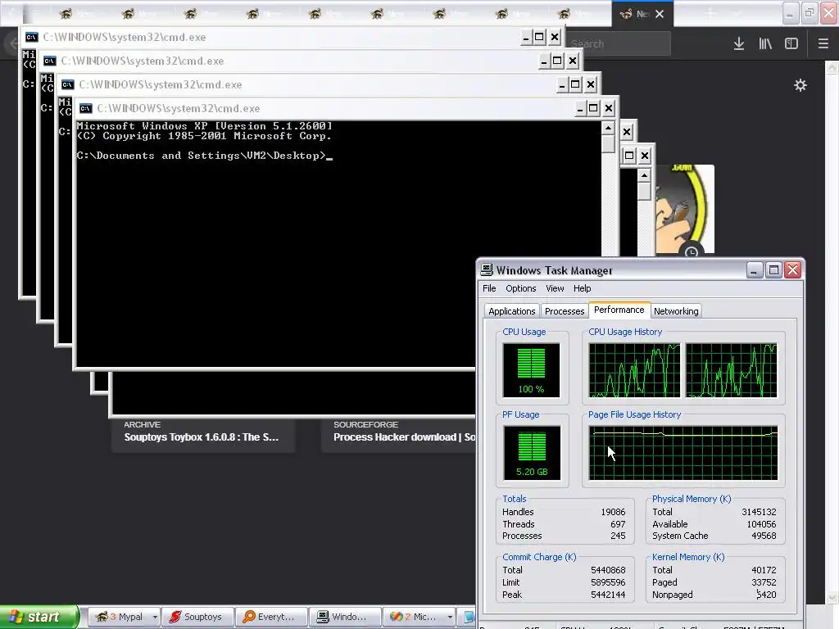This screenshot has width=839, height=629.
Task: Select Kernel Memory Paged 33752
Action: (x=764, y=582)
